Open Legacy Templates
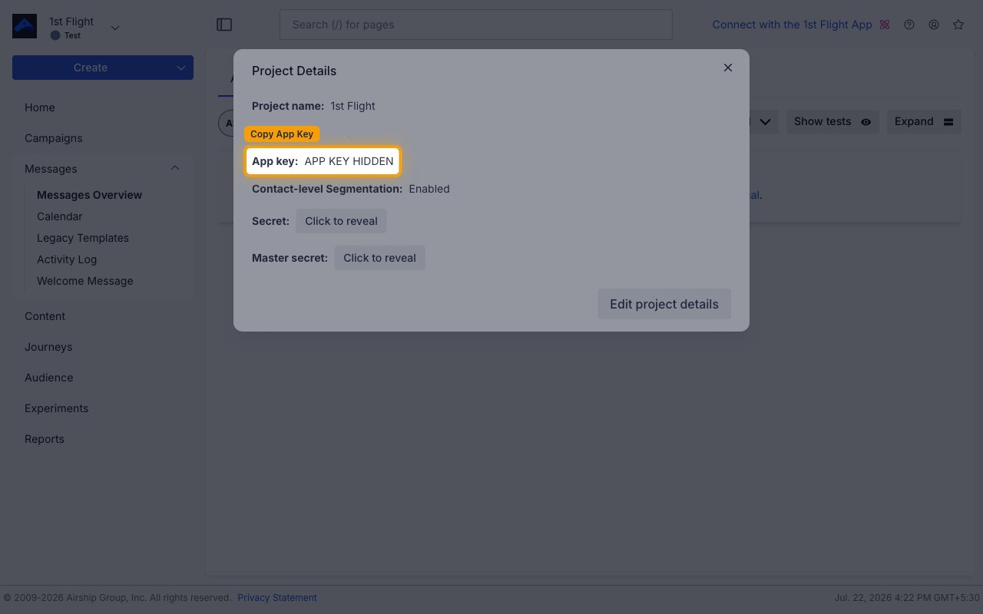The image size is (983, 614). 83,238
